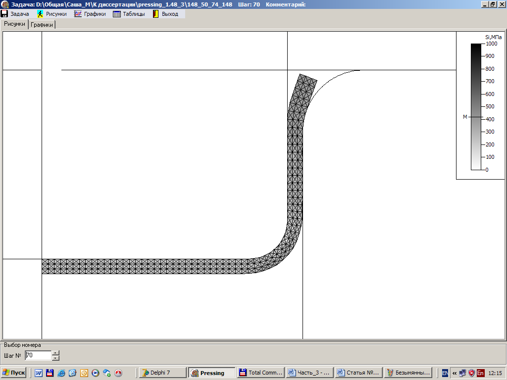
Task: Open the Таблицы menu with table icon
Action: (x=129, y=14)
